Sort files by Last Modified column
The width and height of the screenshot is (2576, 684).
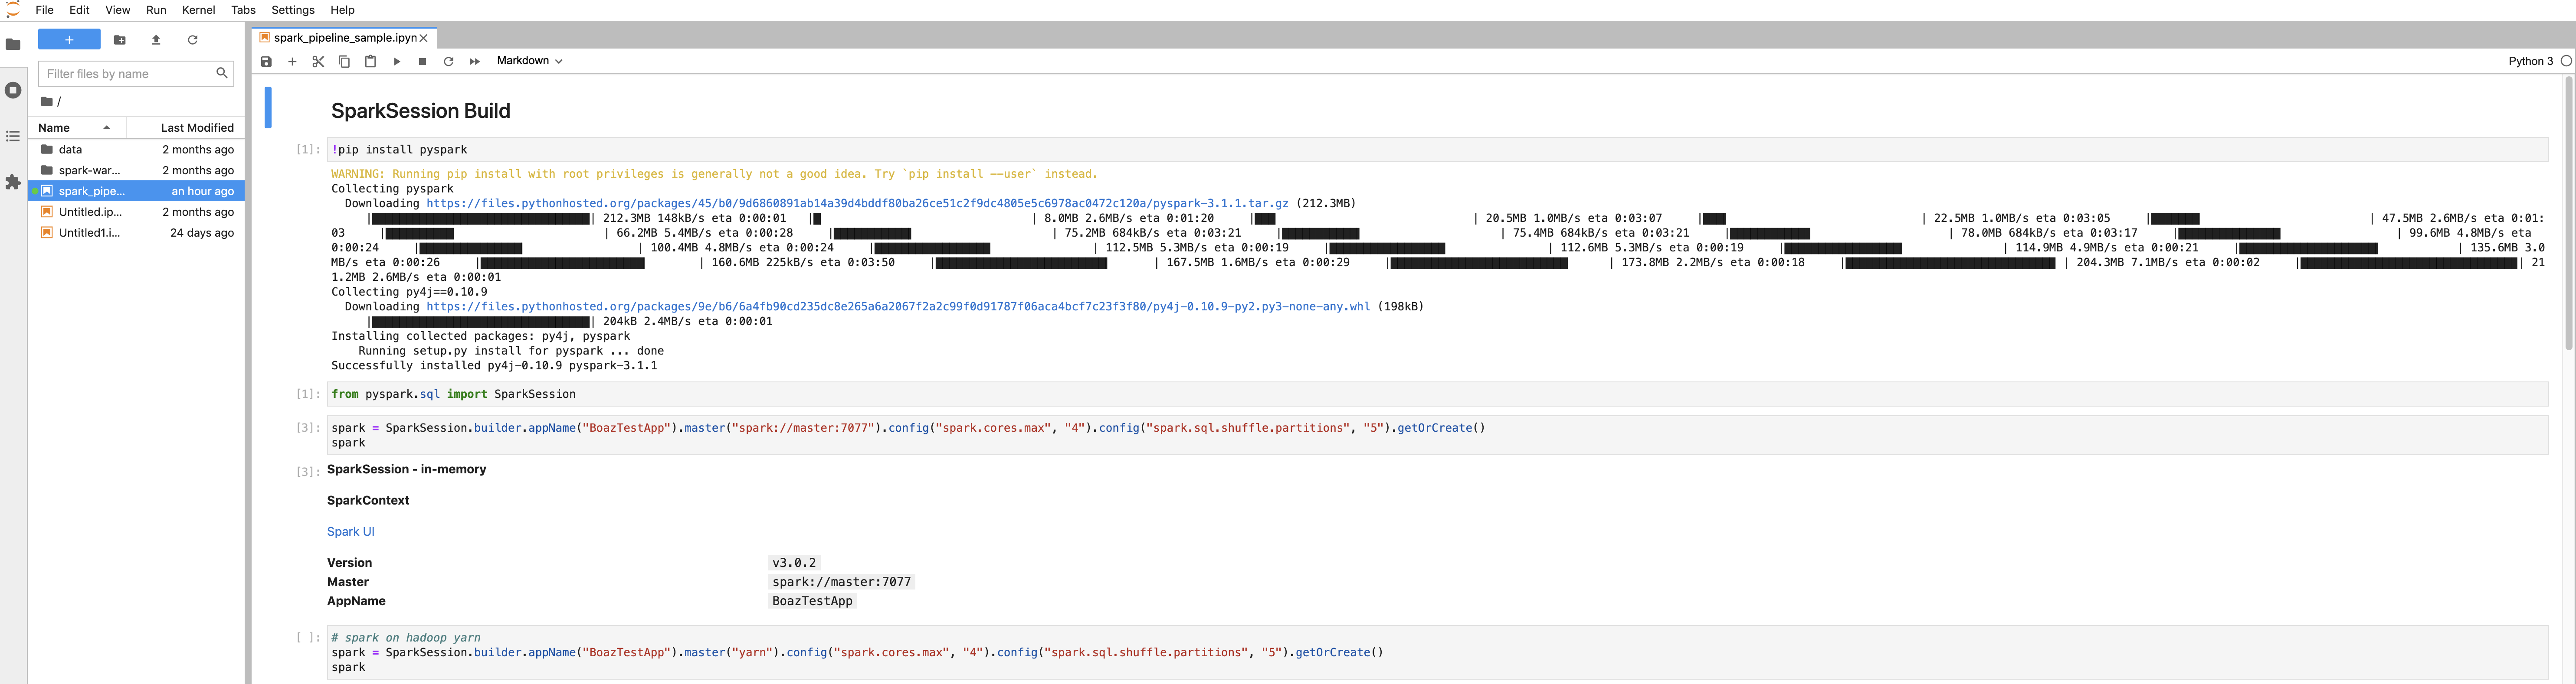click(197, 128)
